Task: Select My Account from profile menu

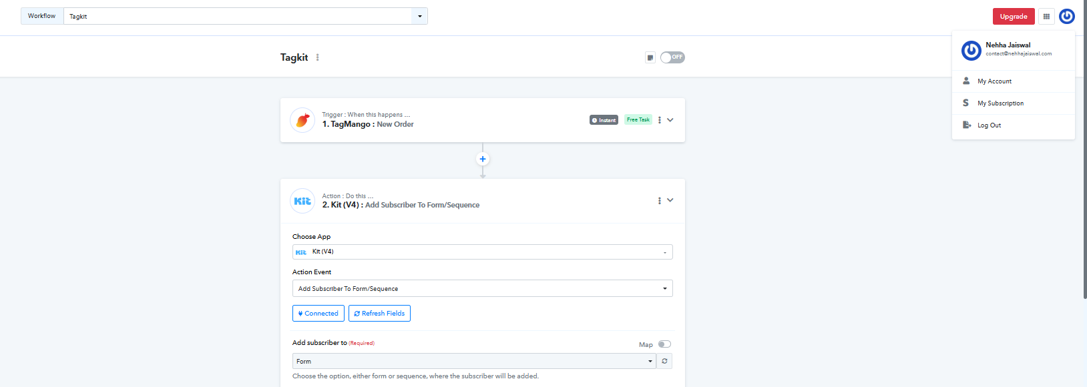Action: [x=1014, y=81]
